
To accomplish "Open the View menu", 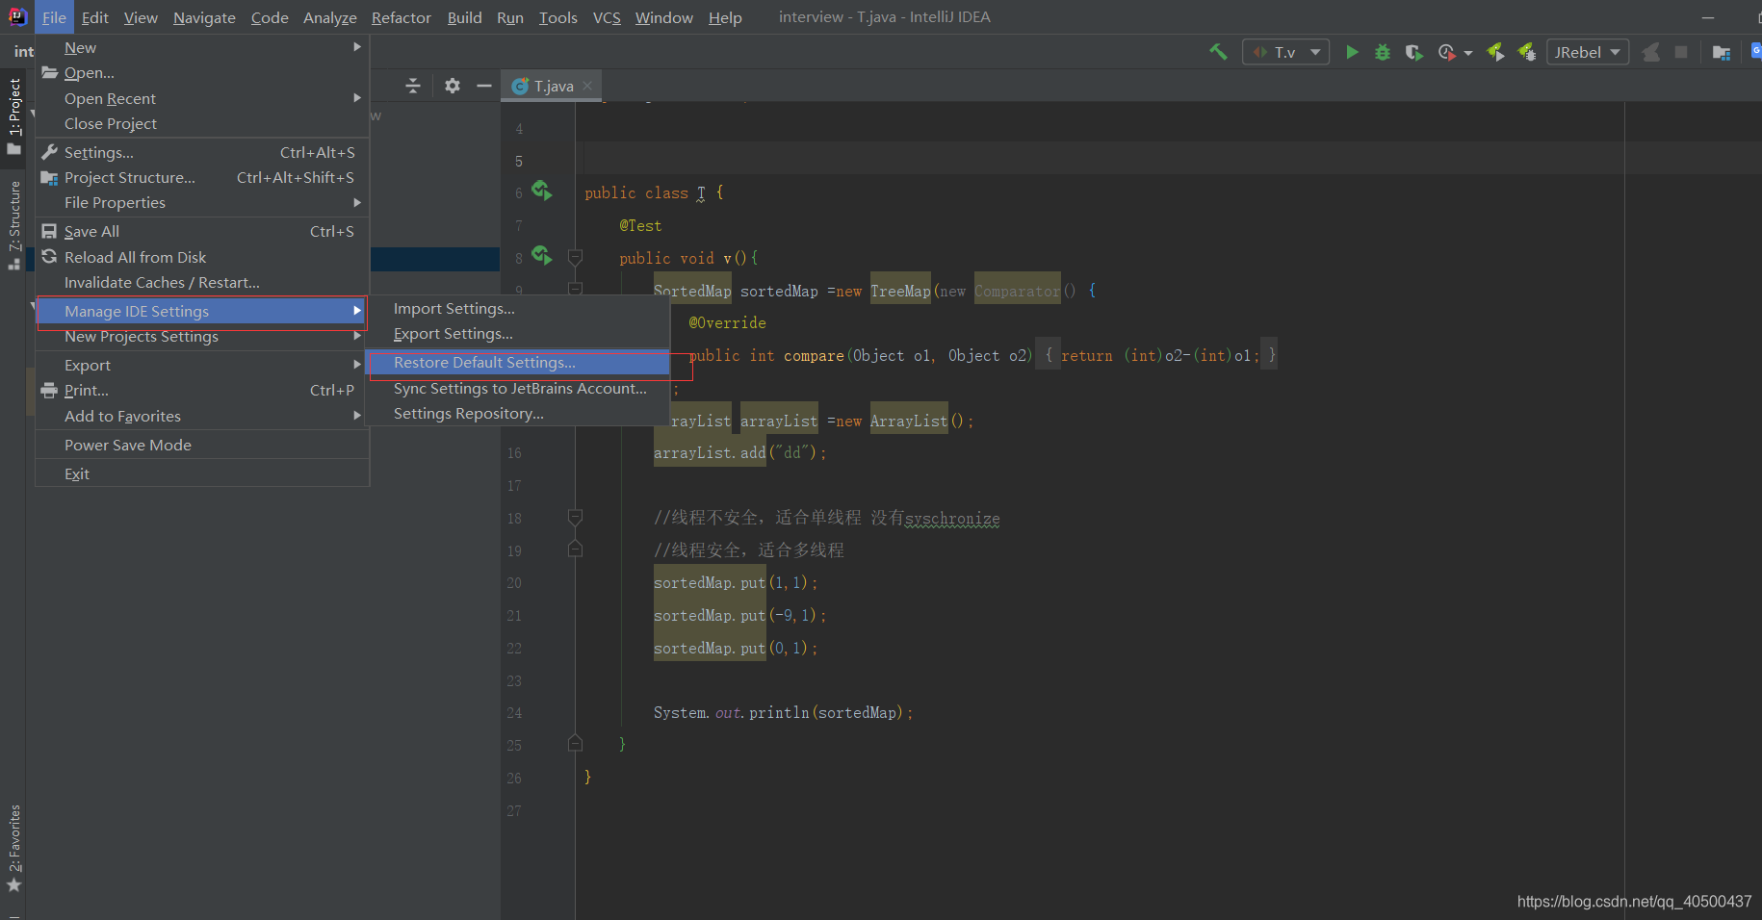I will click(141, 17).
